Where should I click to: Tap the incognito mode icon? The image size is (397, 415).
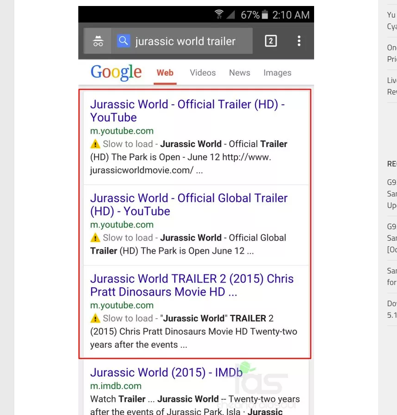[98, 41]
